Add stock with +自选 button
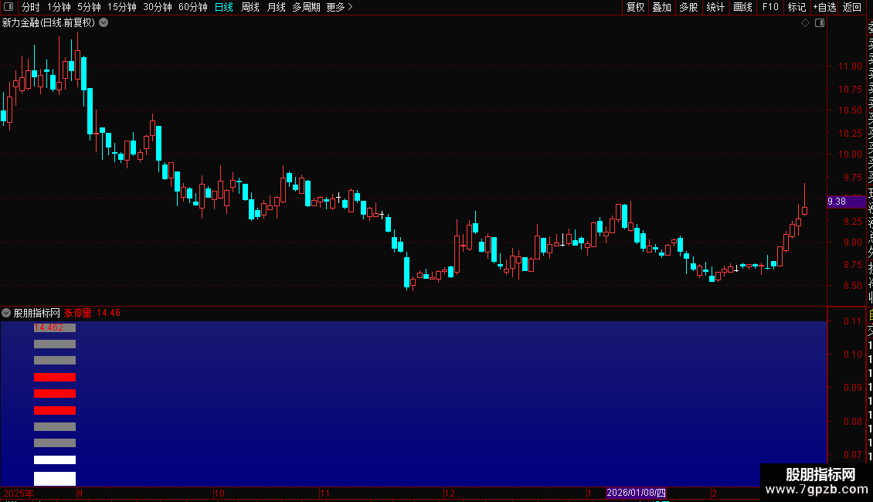Image resolution: width=873 pixels, height=502 pixels. 824,7
